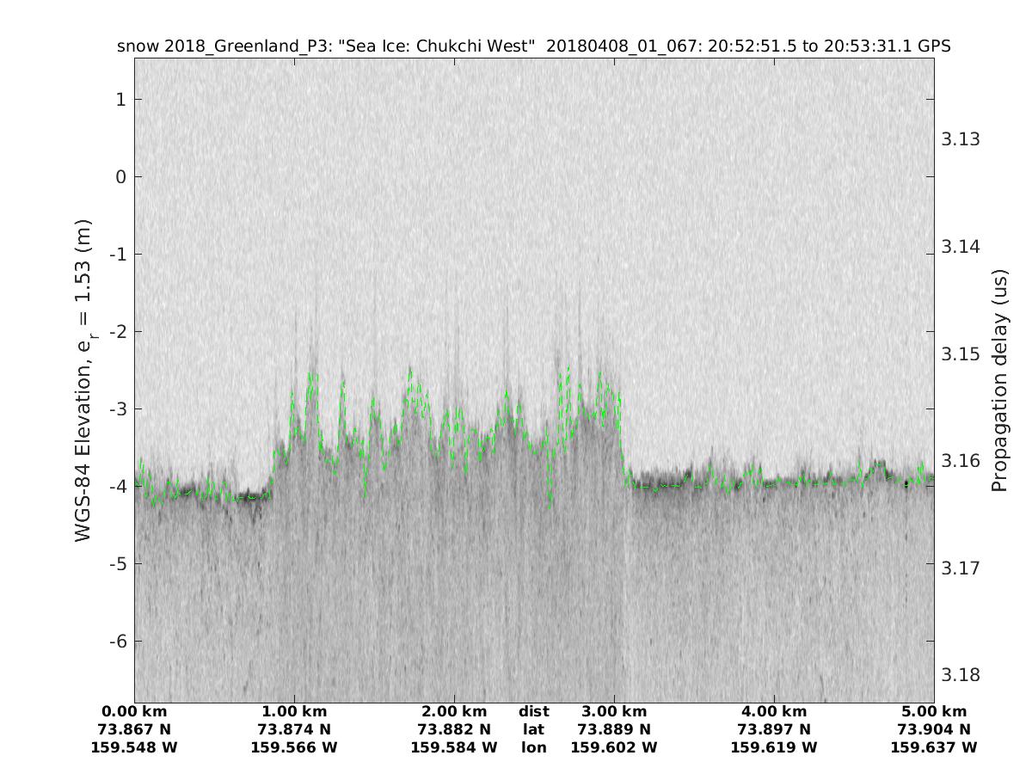Click the 159.637 W longitude label
This screenshot has width=1032, height=774.
click(x=934, y=747)
